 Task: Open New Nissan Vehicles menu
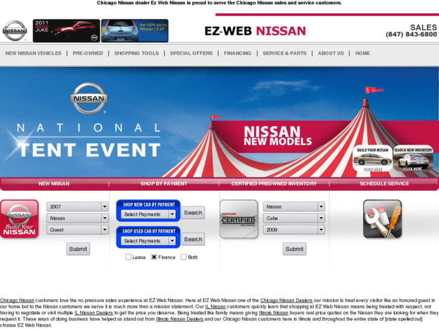tap(33, 53)
